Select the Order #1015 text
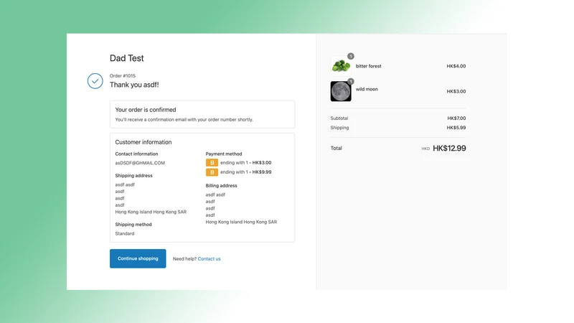Image resolution: width=574 pixels, height=323 pixels. (123, 76)
